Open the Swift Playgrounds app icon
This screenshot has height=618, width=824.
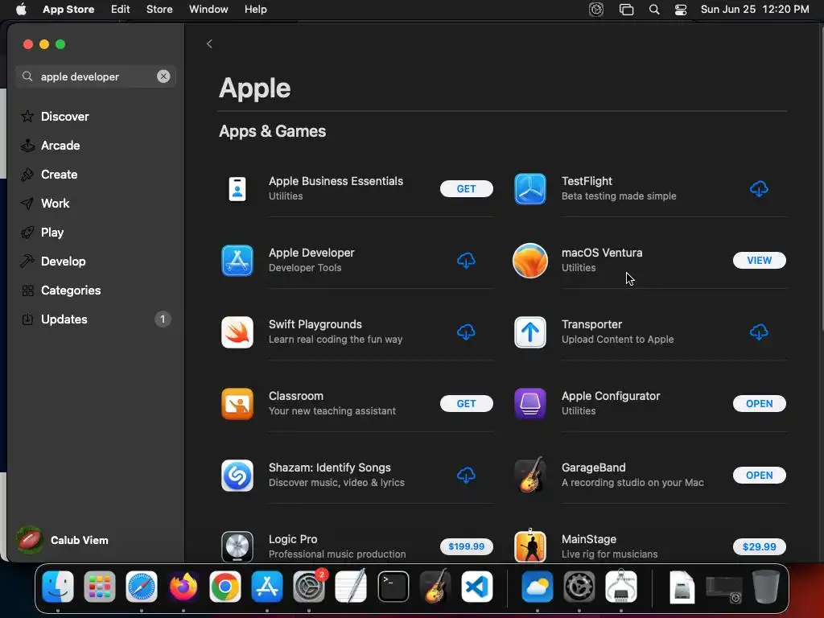pos(237,332)
